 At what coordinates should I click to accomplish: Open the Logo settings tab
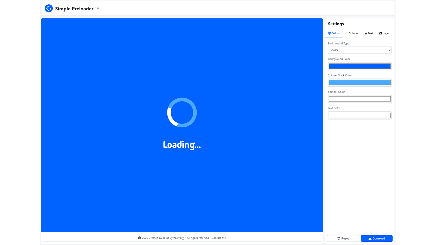[x=384, y=33]
